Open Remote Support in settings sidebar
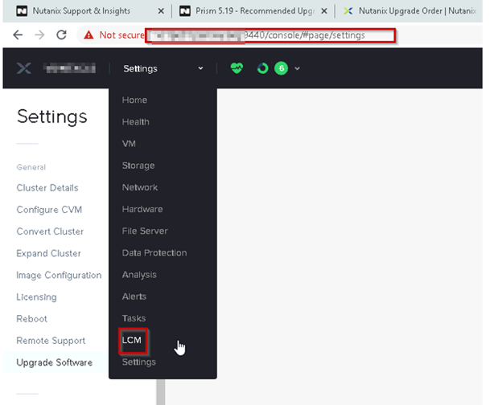502x405 pixels. 51,341
